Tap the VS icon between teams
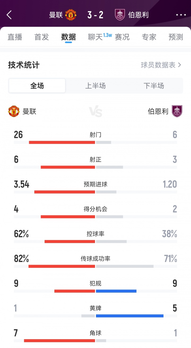The width and height of the screenshot is (191, 348). coord(95,112)
